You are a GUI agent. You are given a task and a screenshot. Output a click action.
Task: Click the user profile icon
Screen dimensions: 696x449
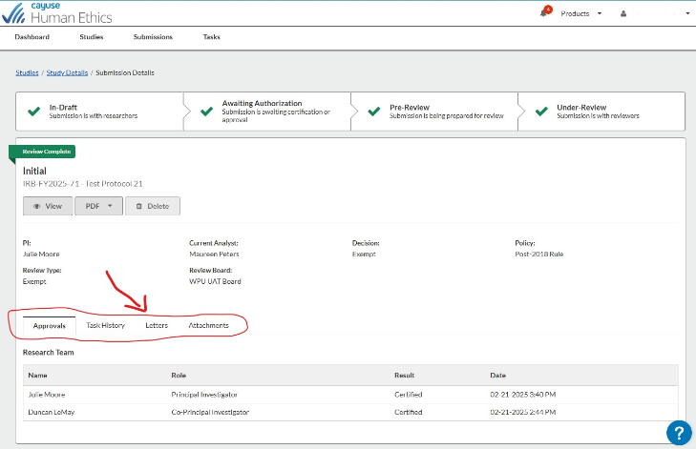tap(623, 13)
